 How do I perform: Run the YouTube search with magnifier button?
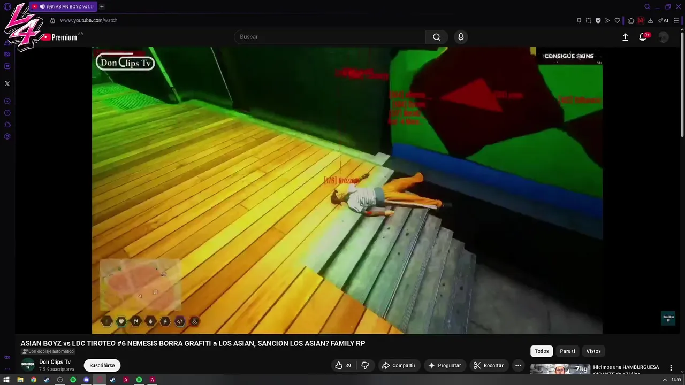(x=437, y=37)
